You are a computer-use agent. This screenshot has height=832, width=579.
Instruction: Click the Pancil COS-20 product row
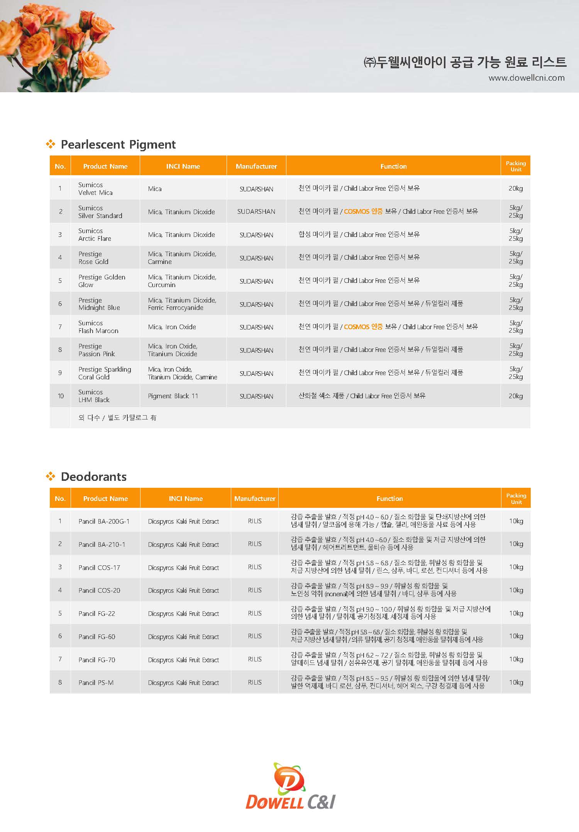[x=290, y=590]
